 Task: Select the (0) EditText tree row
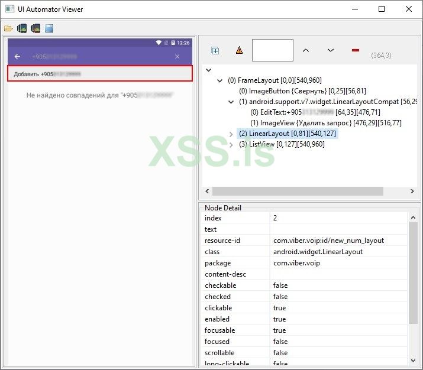tap(315, 112)
